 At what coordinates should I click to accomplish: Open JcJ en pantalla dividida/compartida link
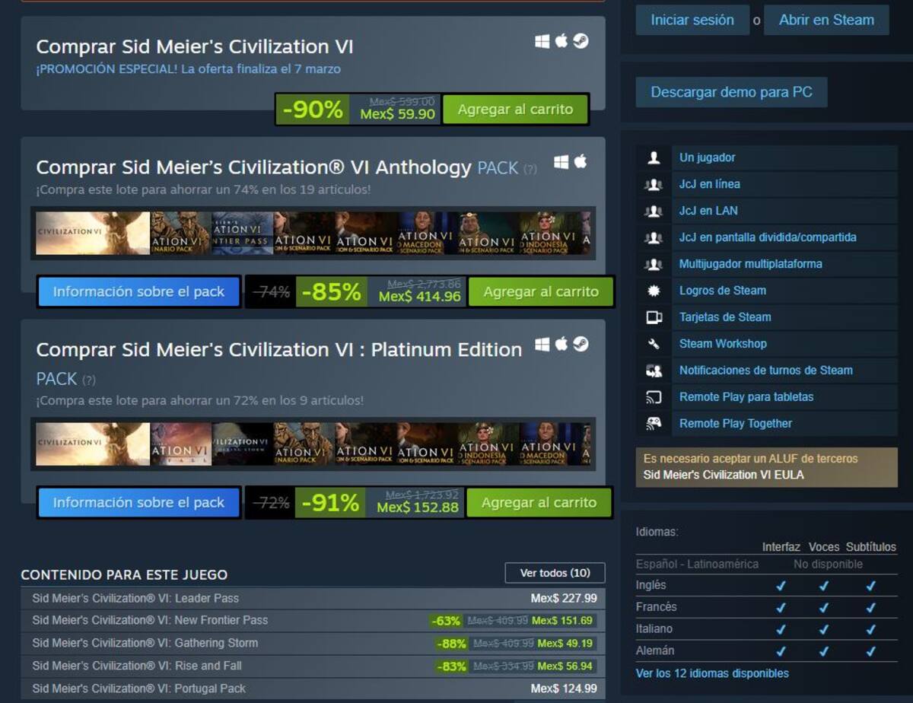[x=768, y=237]
